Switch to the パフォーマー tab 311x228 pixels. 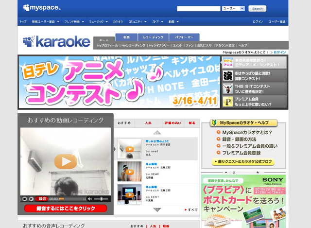pos(184,37)
